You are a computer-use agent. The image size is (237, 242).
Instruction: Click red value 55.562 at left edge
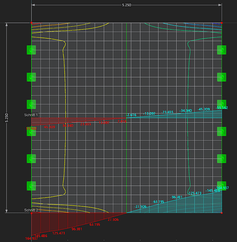[x=32, y=128]
